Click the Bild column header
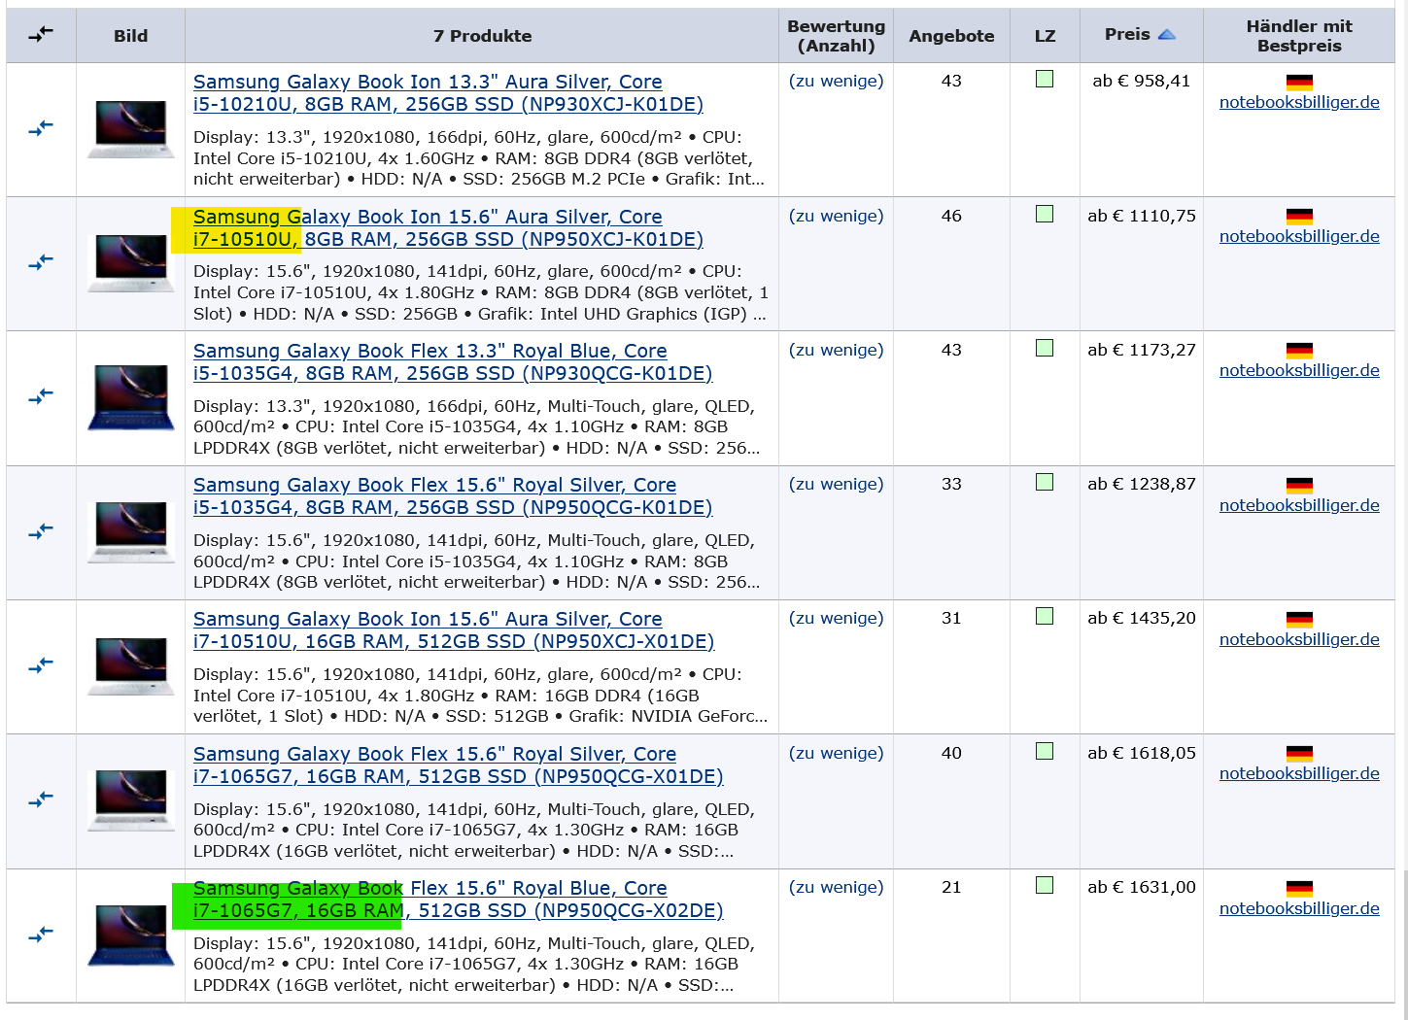 [x=130, y=36]
